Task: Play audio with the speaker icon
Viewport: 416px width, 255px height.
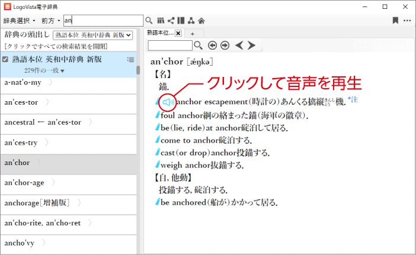Action: pos(168,102)
